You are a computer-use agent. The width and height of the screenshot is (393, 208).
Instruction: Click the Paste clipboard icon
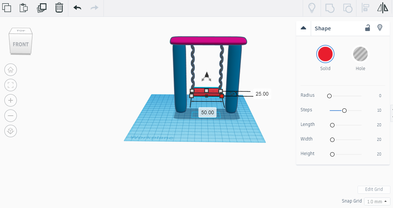[x=24, y=8]
